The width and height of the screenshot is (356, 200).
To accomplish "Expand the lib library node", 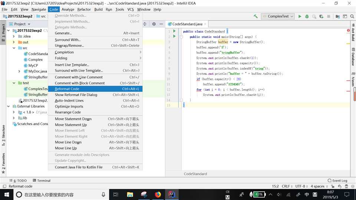I will [x=14, y=118].
